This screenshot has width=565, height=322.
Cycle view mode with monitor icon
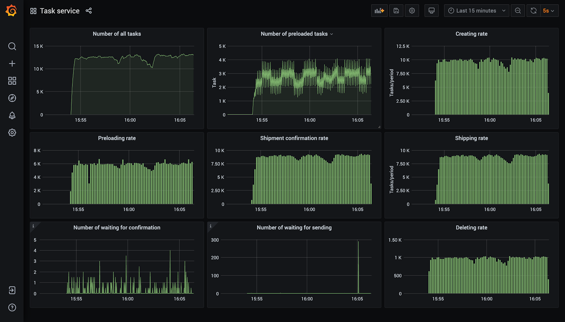(431, 11)
